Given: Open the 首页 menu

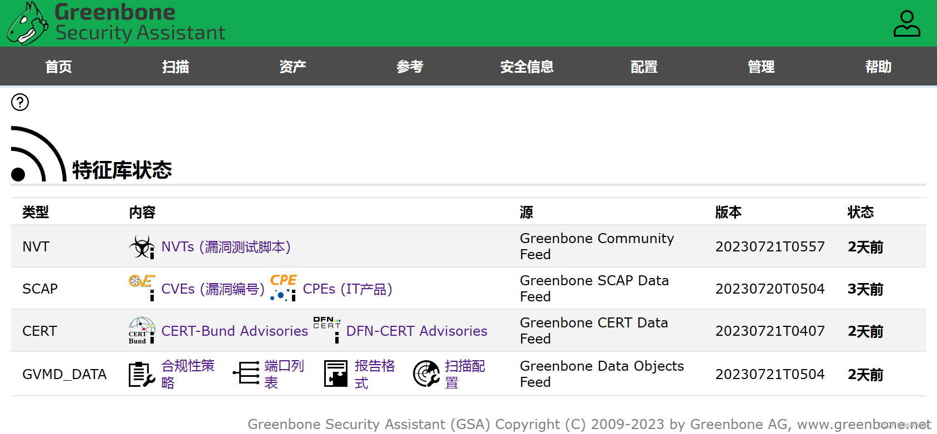Looking at the screenshot, I should point(58,67).
